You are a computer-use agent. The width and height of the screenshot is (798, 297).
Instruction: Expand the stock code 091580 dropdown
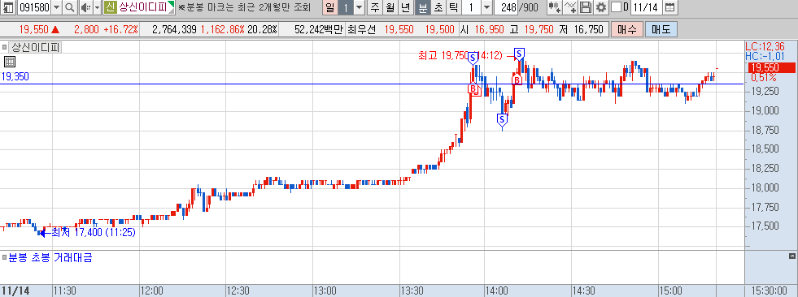click(x=56, y=7)
